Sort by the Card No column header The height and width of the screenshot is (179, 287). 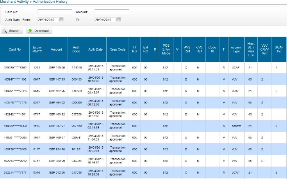[16, 49]
